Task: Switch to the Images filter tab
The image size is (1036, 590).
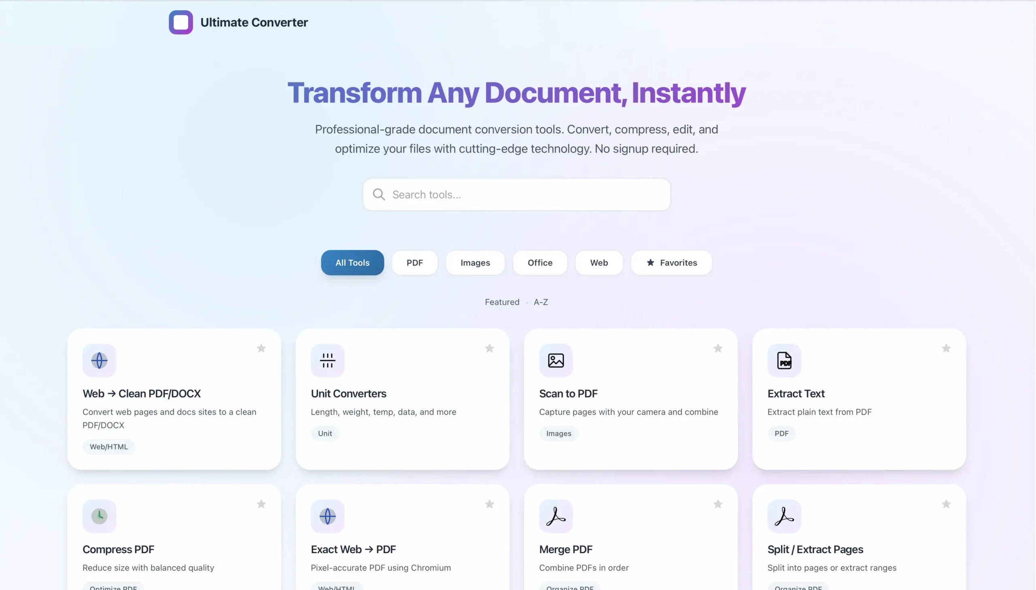Action: click(475, 263)
